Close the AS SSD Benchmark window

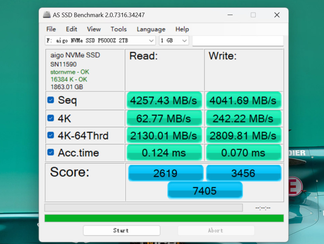(277, 15)
